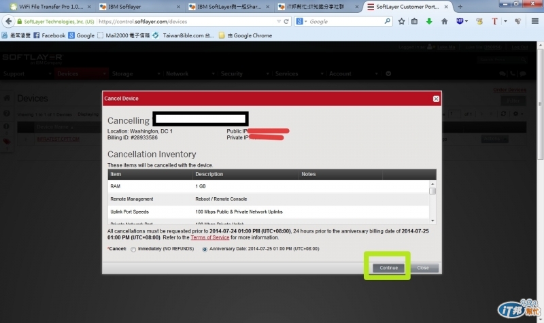The height and width of the screenshot is (323, 544).
Task: Open the URL history dropdown arrow
Action: (279, 22)
